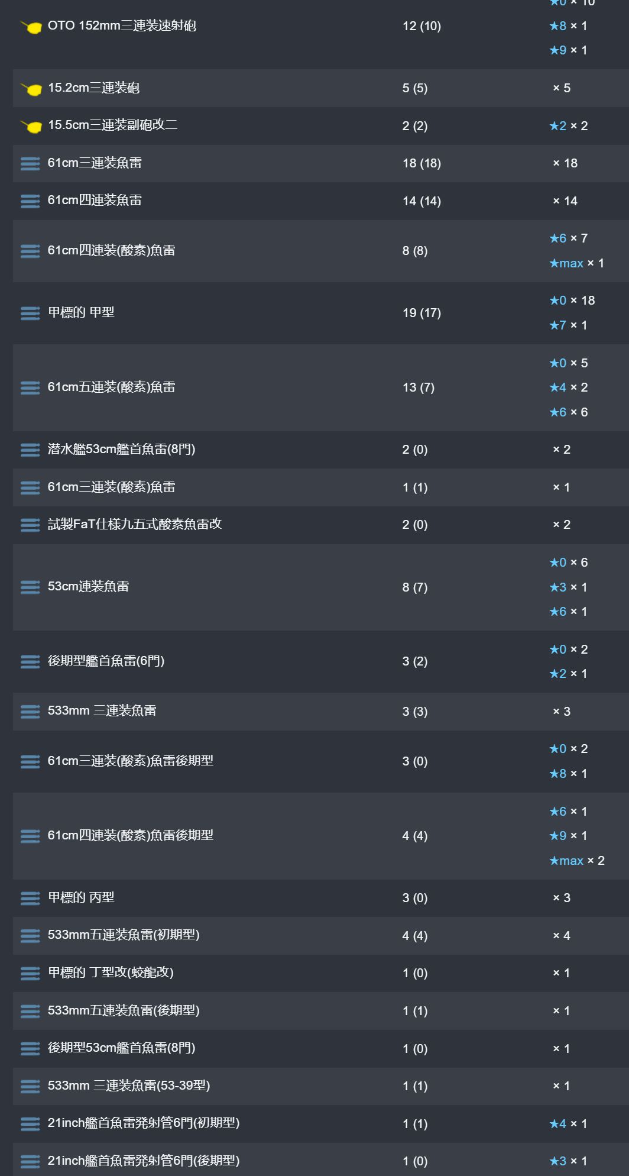Click the torpedo icon beside 甲標的 甲型

pos(30,313)
